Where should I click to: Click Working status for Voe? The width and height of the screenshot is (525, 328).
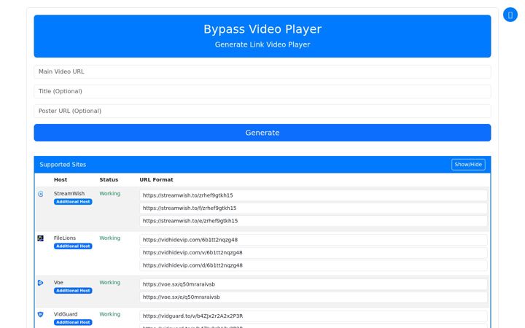click(x=110, y=283)
